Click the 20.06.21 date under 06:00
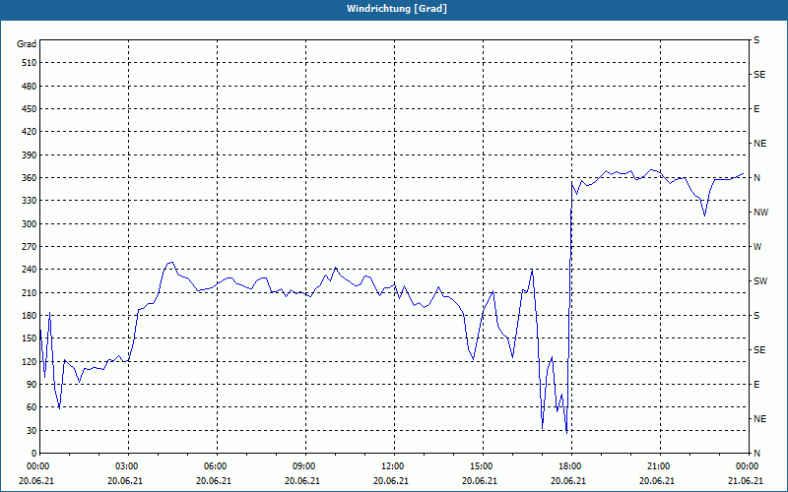This screenshot has height=492, width=788. [214, 480]
